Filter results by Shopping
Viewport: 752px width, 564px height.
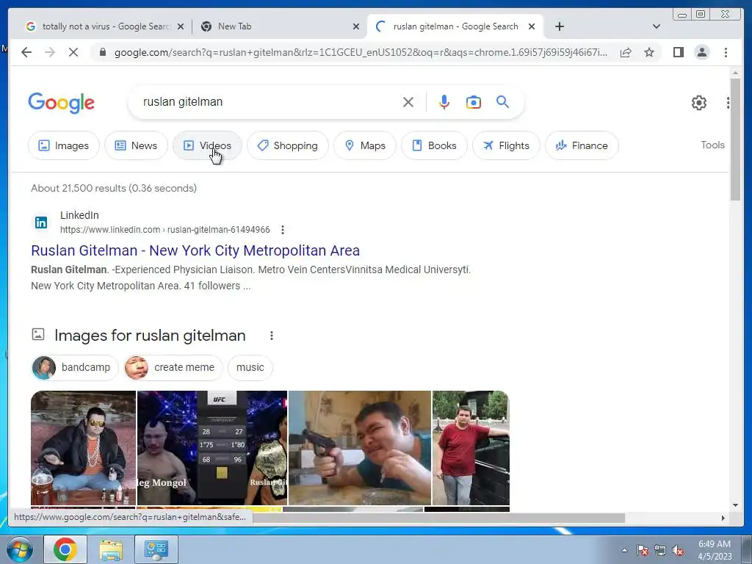(288, 145)
